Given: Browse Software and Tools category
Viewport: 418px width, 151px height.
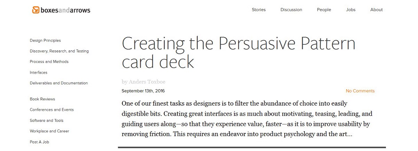Looking at the screenshot, I should (47, 120).
